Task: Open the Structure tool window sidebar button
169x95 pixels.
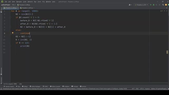Action: pos(1,80)
